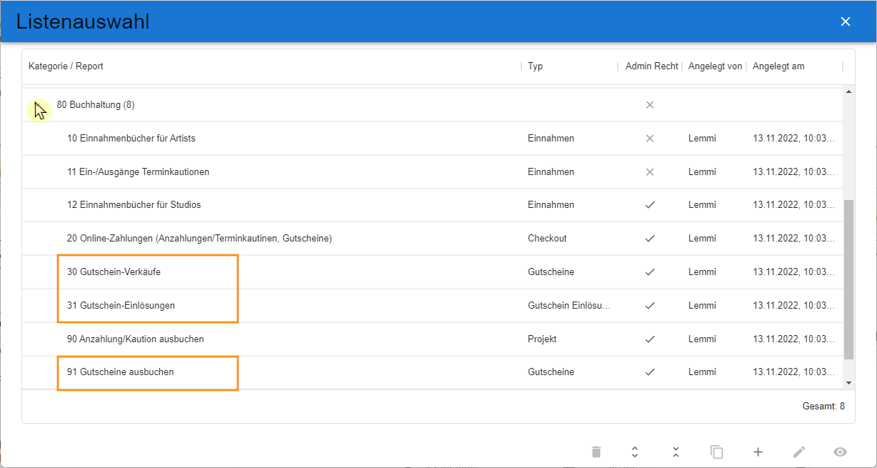Click Admin Recht X for 11 Terminkautionen
Image resolution: width=877 pixels, height=468 pixels.
click(x=650, y=171)
